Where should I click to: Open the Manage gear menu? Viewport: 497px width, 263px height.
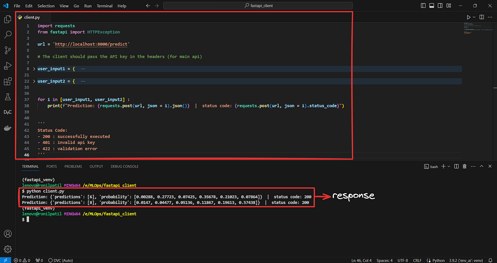tap(8, 249)
